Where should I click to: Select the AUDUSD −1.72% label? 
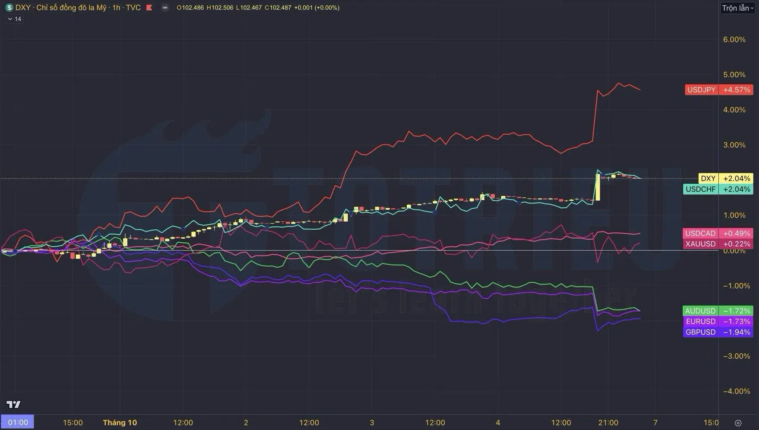[x=718, y=311]
